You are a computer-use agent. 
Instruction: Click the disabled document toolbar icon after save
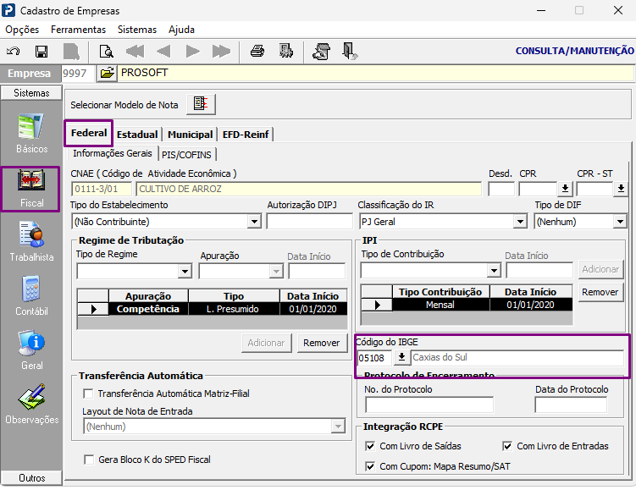click(x=71, y=51)
